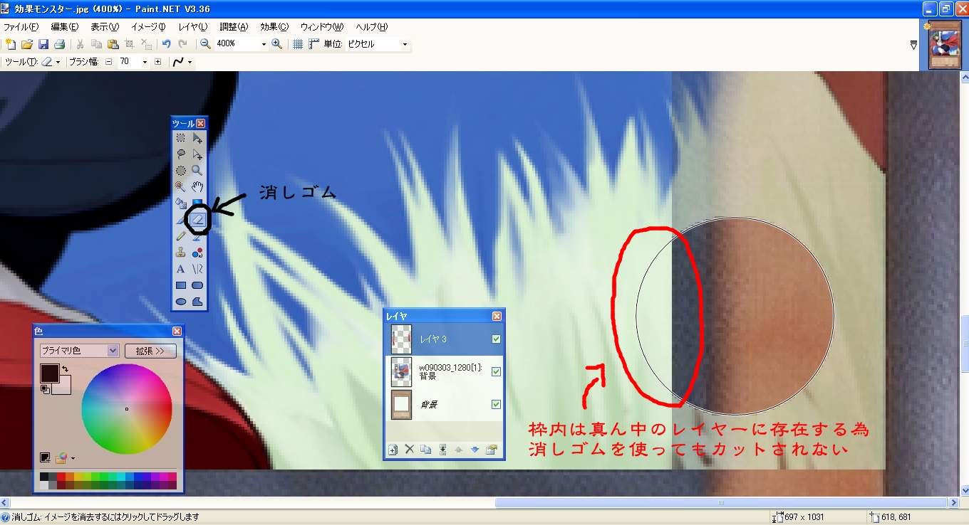The height and width of the screenshot is (525, 969).
Task: Select the Rectangle Select tool
Action: coord(181,138)
